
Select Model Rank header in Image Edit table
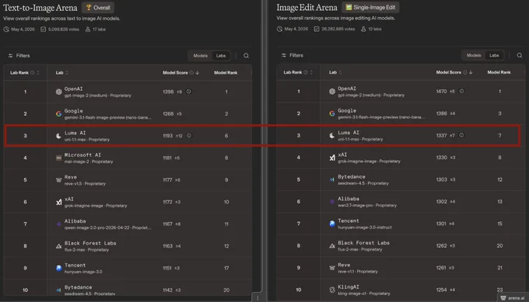pyautogui.click(x=499, y=72)
